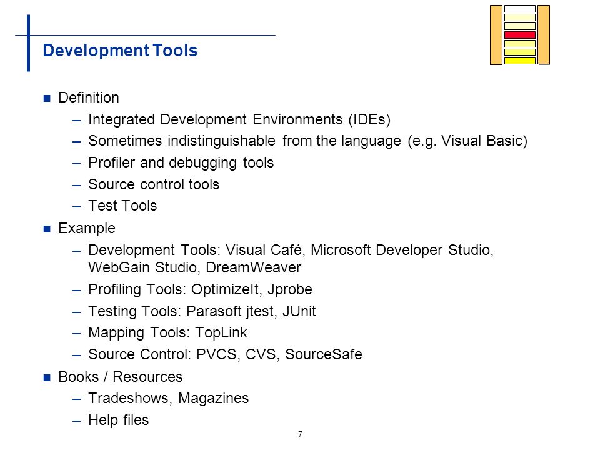Select 'Testing Tools: Parasoft jtest, JUnit'
Screen dimensions: 600x450
pos(202,311)
